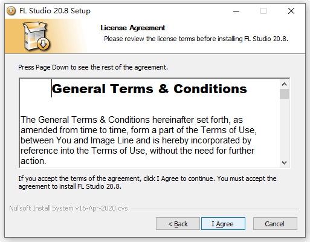
Task: Click the installer box icon in header
Action: click(36, 36)
